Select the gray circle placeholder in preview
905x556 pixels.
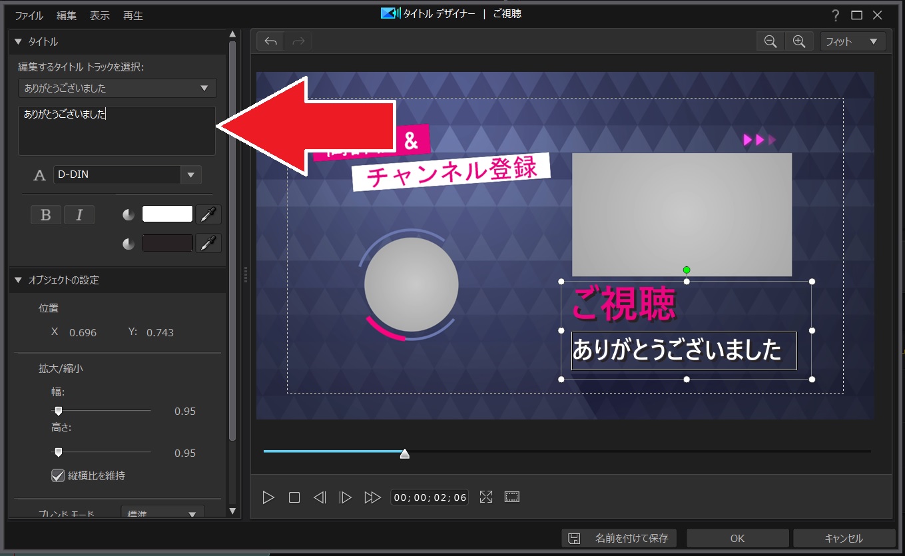click(x=412, y=284)
